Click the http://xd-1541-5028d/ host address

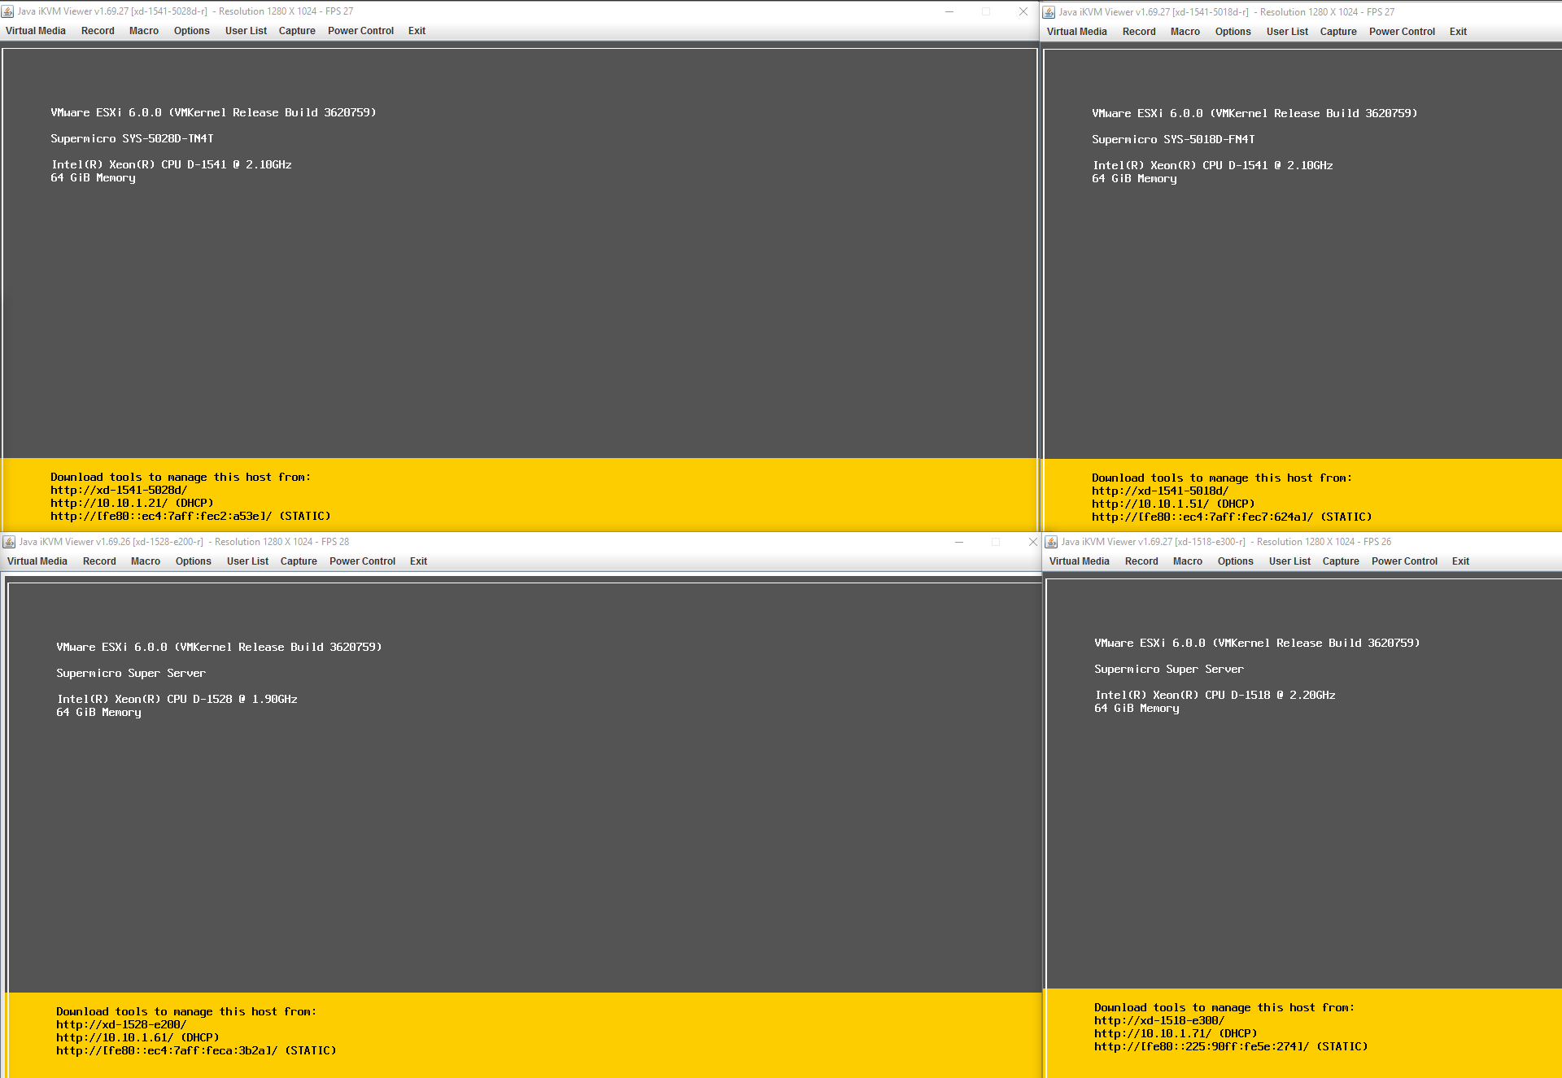click(119, 491)
